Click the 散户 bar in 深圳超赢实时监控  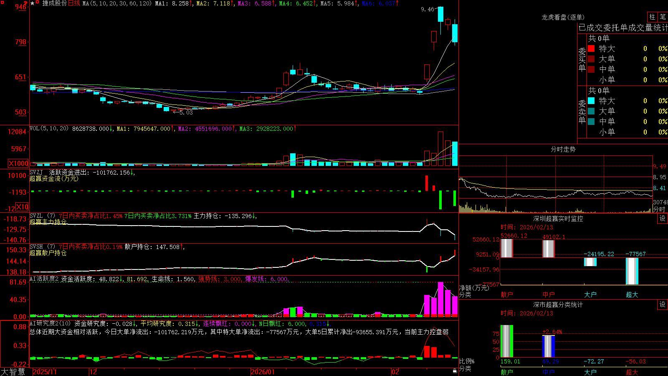(x=507, y=248)
